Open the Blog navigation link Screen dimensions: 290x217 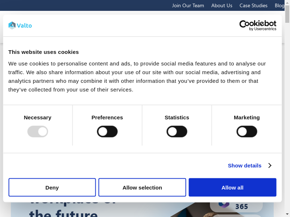coord(279,5)
